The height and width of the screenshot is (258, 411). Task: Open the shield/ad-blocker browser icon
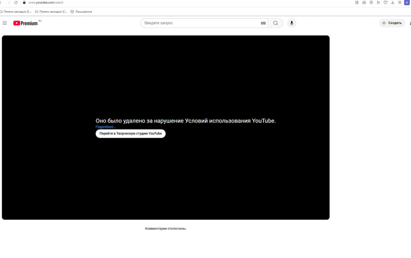coord(371,2)
